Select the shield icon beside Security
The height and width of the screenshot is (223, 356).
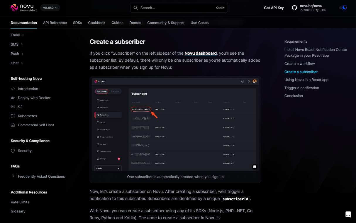13,151
